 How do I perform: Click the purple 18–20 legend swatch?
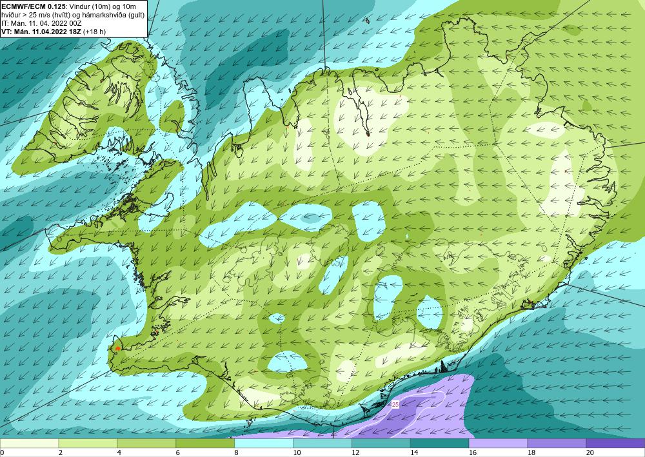coord(557,443)
